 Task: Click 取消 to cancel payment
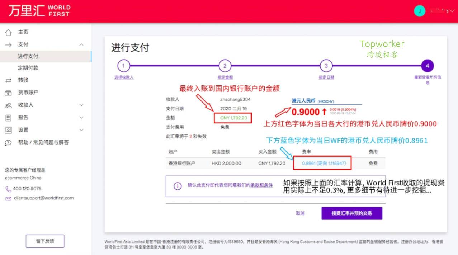300,213
